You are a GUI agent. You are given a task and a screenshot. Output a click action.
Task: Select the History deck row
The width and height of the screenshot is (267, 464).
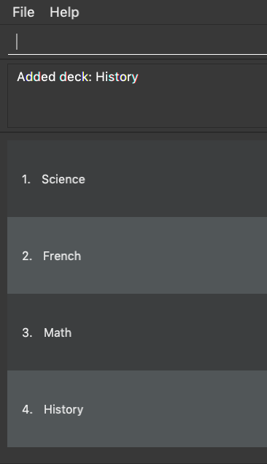point(137,408)
